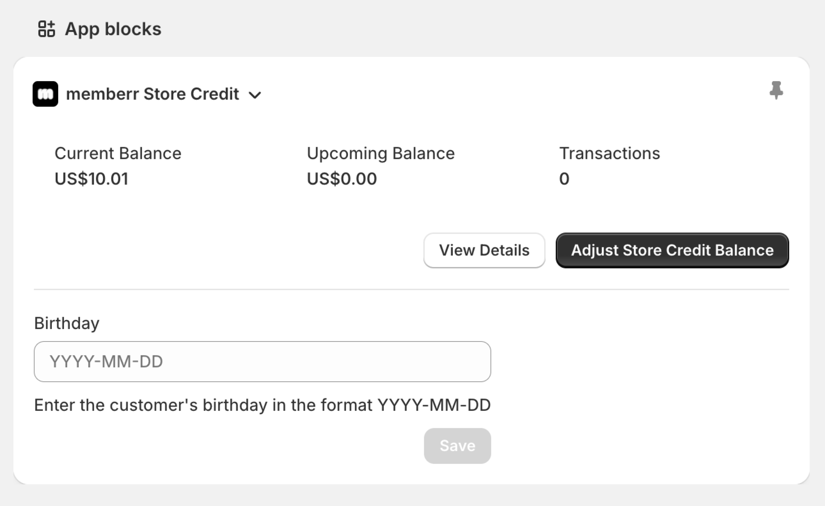
Task: Click the Upcoming Balance label
Action: 381,154
